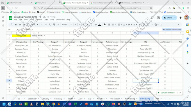The height and width of the screenshot is (107, 191).
Task: Select the Birmingham City cell
Action: (21, 46)
